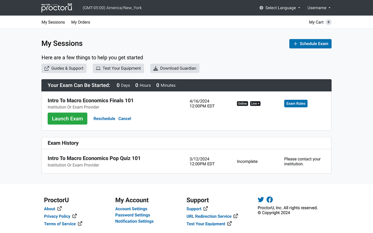
Task: Open Guides & Support
Action: 64,68
